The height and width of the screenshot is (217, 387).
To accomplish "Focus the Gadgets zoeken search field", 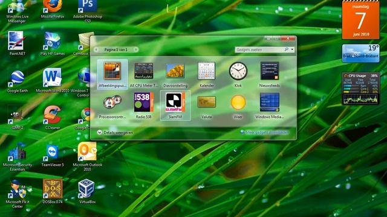I will click(x=259, y=49).
